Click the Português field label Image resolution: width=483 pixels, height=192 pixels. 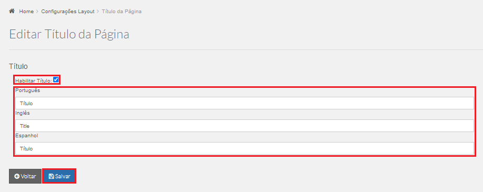click(28, 90)
